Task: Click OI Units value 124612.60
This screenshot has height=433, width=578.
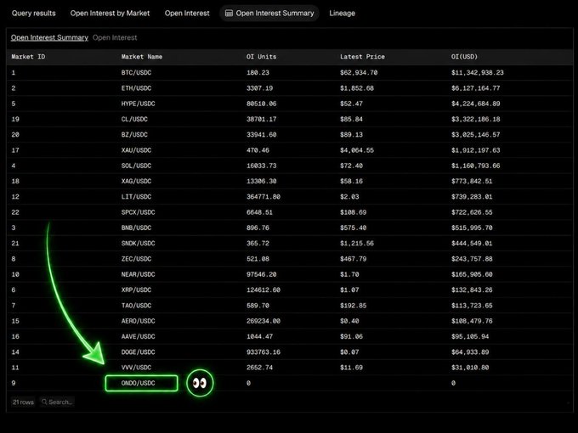Action: tap(263, 290)
